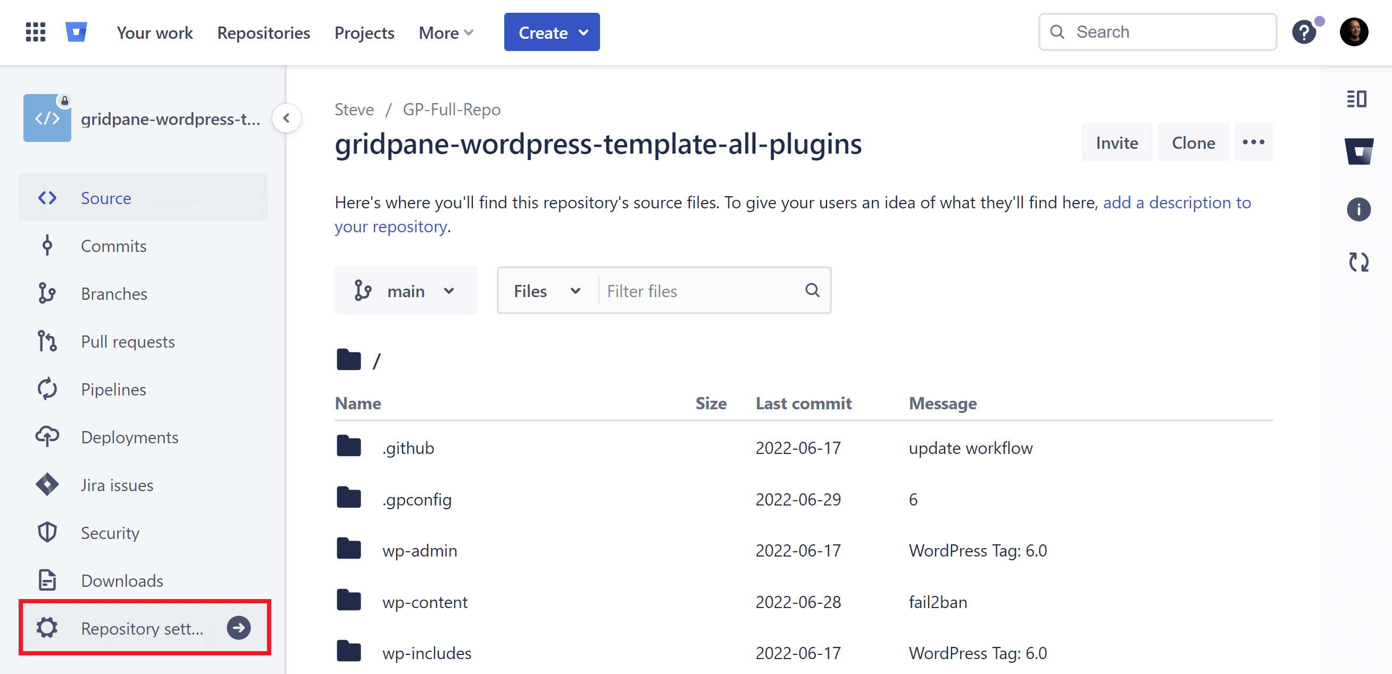Click the Source code brackets icon
The height and width of the screenshot is (674, 1392).
pos(47,198)
